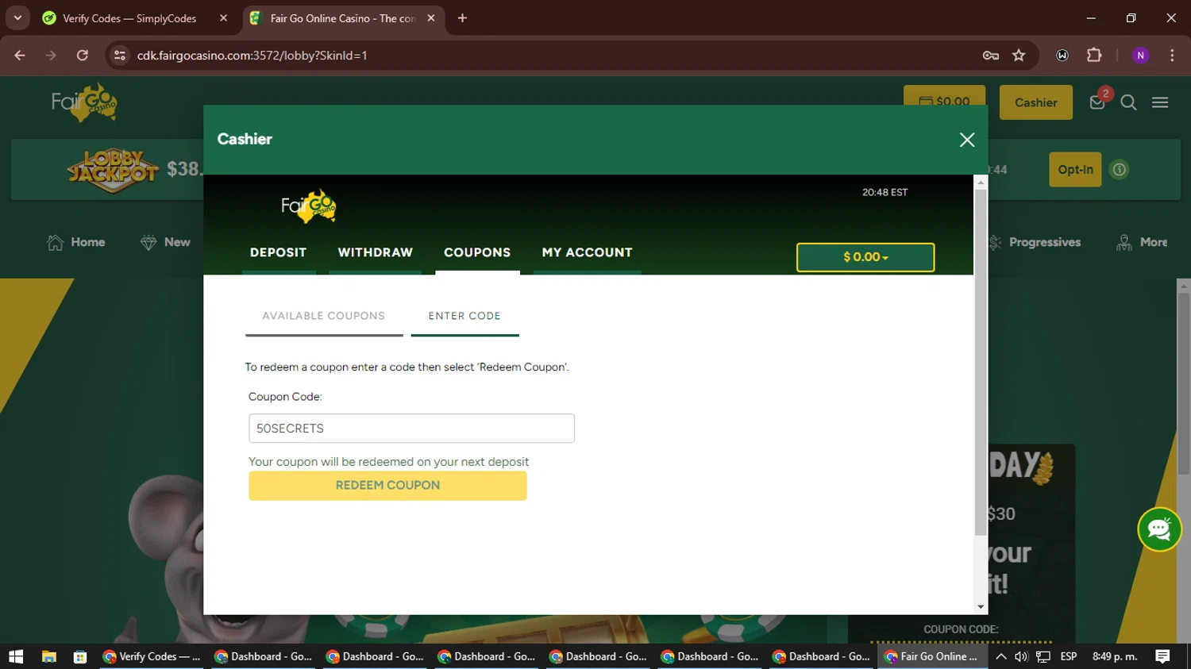Screen dimensions: 1191x669
Task: Click the yellow Cashier button in header
Action: pyautogui.click(x=1035, y=102)
